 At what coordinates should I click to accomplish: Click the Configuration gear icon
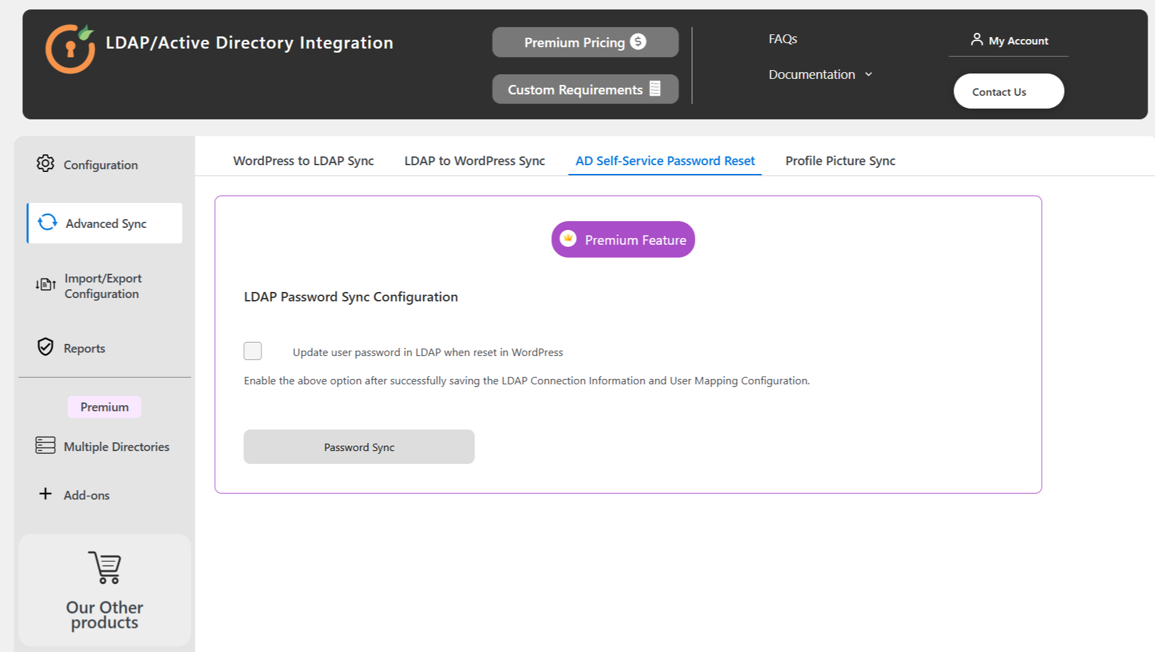[x=45, y=164]
